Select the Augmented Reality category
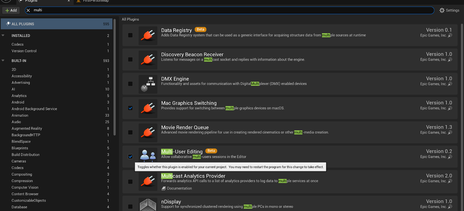Image resolution: width=464 pixels, height=211 pixels. (57, 128)
